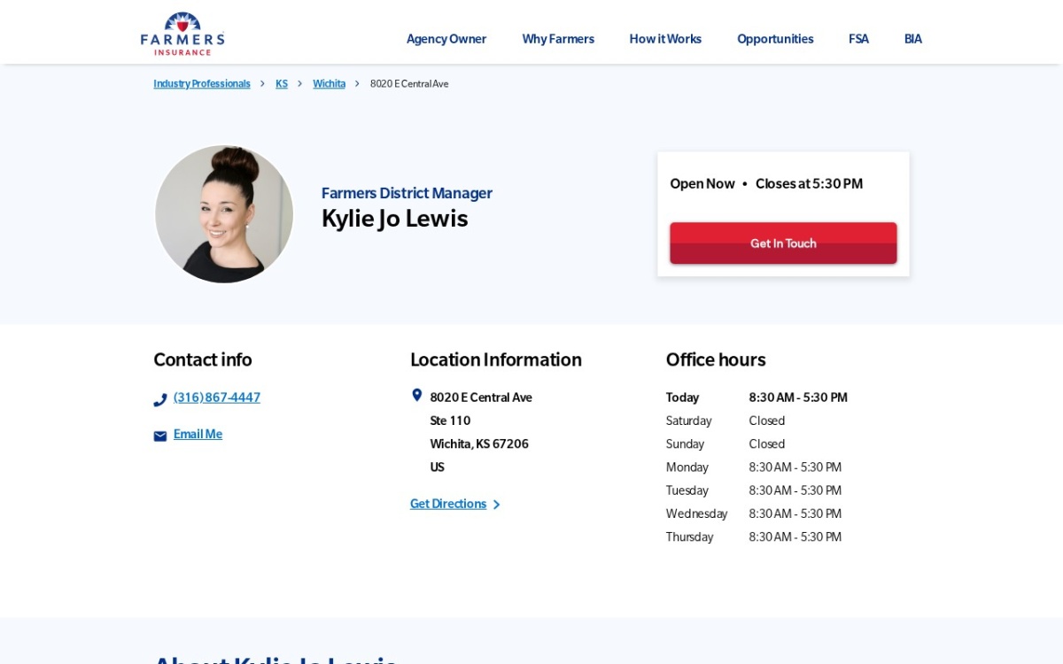Click the Email Me link

tap(198, 435)
